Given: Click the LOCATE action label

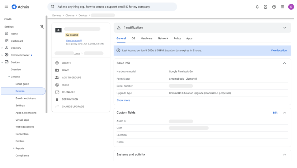Looking at the screenshot, I should pyautogui.click(x=66, y=63).
